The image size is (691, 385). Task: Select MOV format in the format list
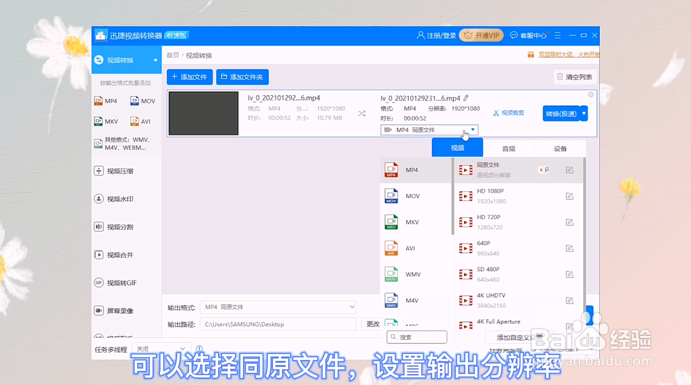point(416,196)
